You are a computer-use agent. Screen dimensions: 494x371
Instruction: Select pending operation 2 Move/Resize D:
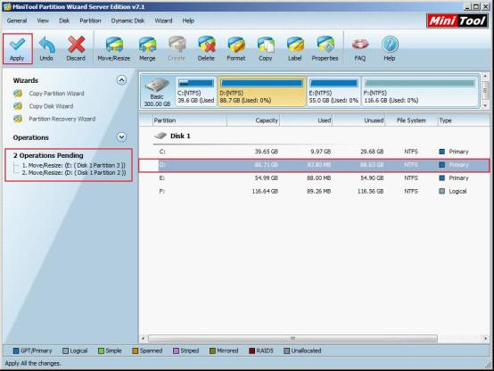tap(74, 173)
